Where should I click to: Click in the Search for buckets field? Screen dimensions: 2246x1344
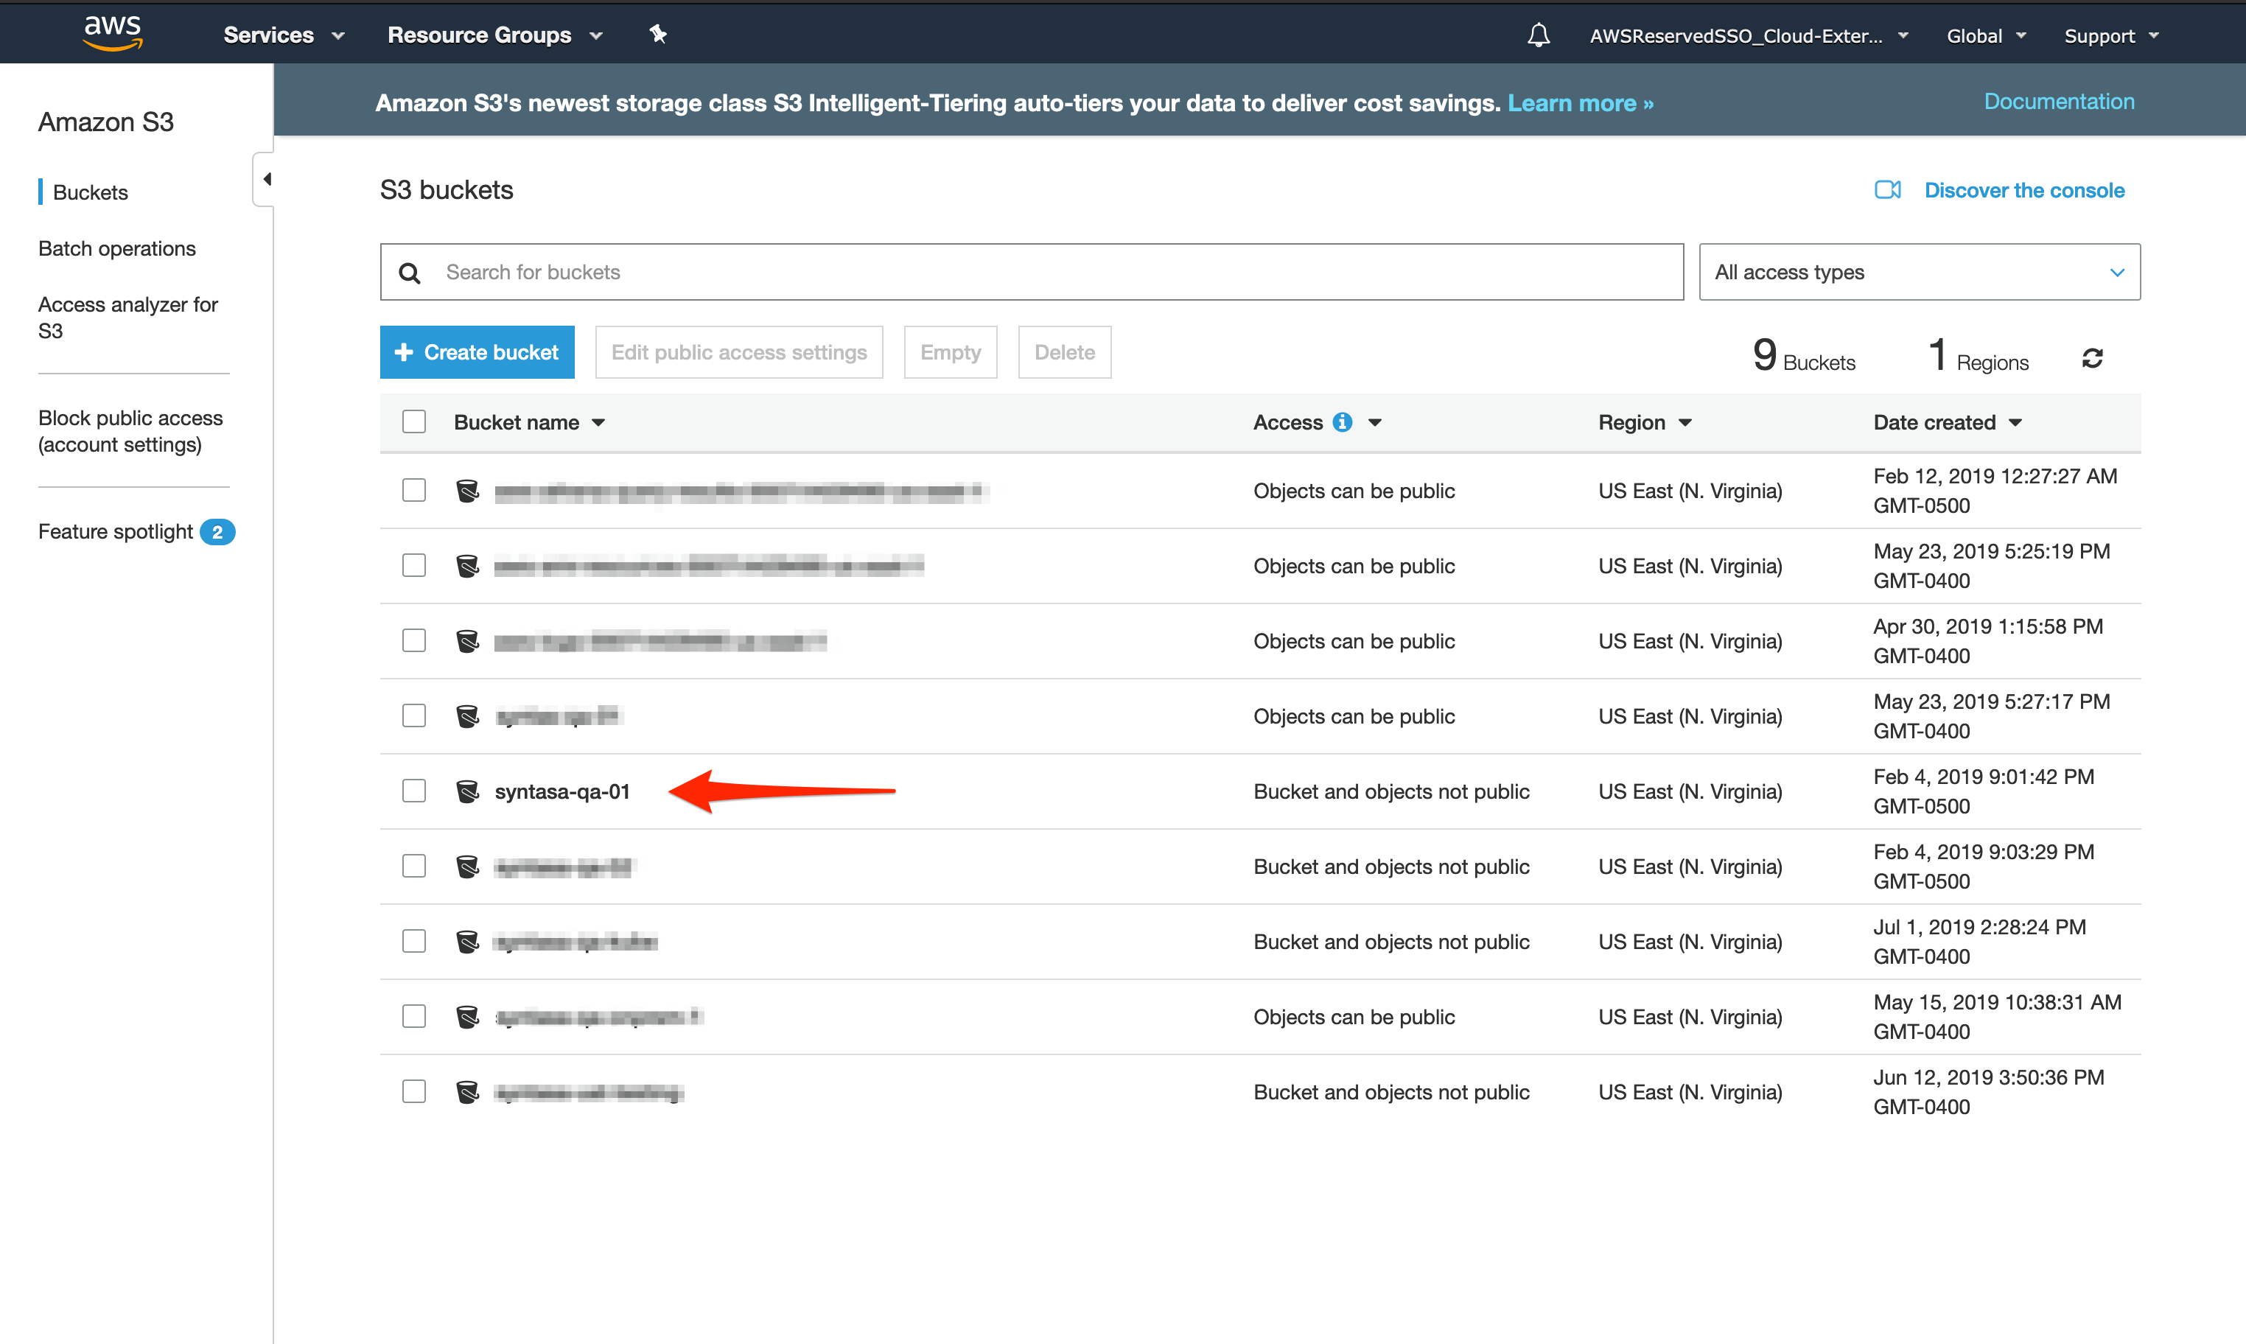point(1051,272)
